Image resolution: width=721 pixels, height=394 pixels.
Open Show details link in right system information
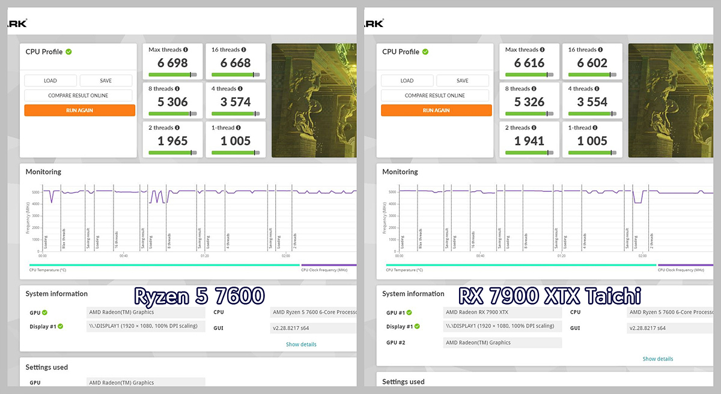(x=658, y=359)
